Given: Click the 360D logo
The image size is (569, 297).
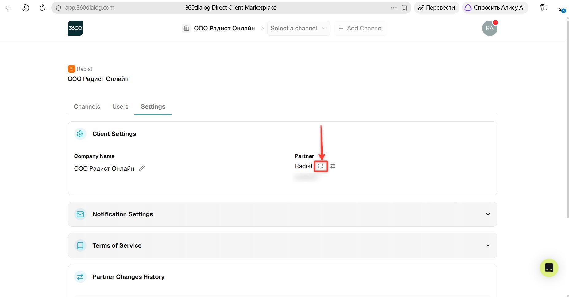Looking at the screenshot, I should (x=75, y=28).
